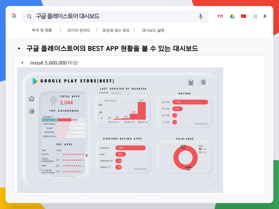The height and width of the screenshot is (209, 279).
Task: Click the chart trend icon at dashboard top
Action: 191,83
